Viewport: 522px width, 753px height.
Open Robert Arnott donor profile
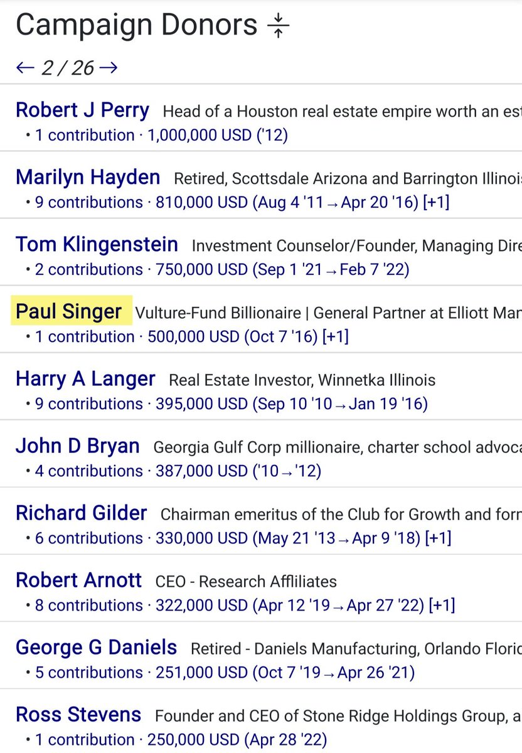79,580
